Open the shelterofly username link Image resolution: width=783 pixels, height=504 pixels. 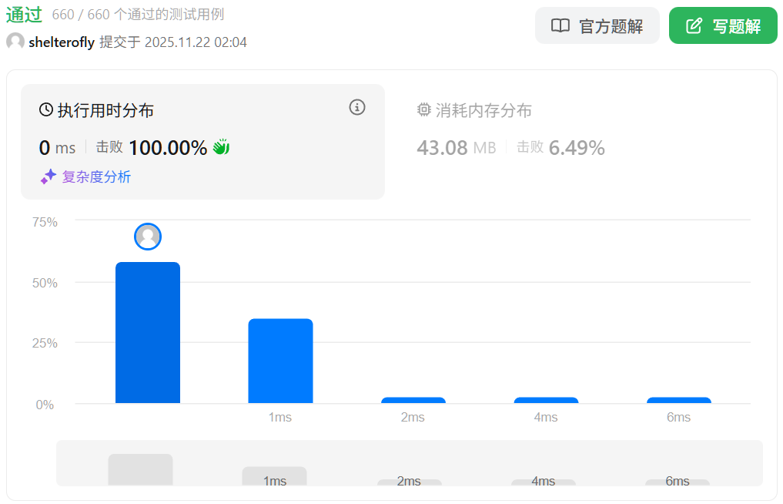coord(61,42)
